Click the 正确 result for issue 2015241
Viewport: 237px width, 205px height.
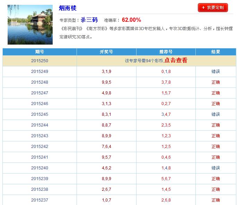(216, 157)
